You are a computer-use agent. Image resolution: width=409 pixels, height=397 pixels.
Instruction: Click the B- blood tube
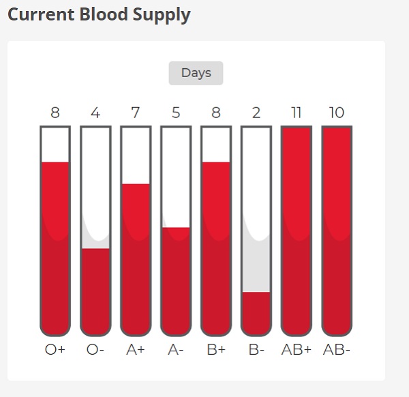[x=256, y=232]
